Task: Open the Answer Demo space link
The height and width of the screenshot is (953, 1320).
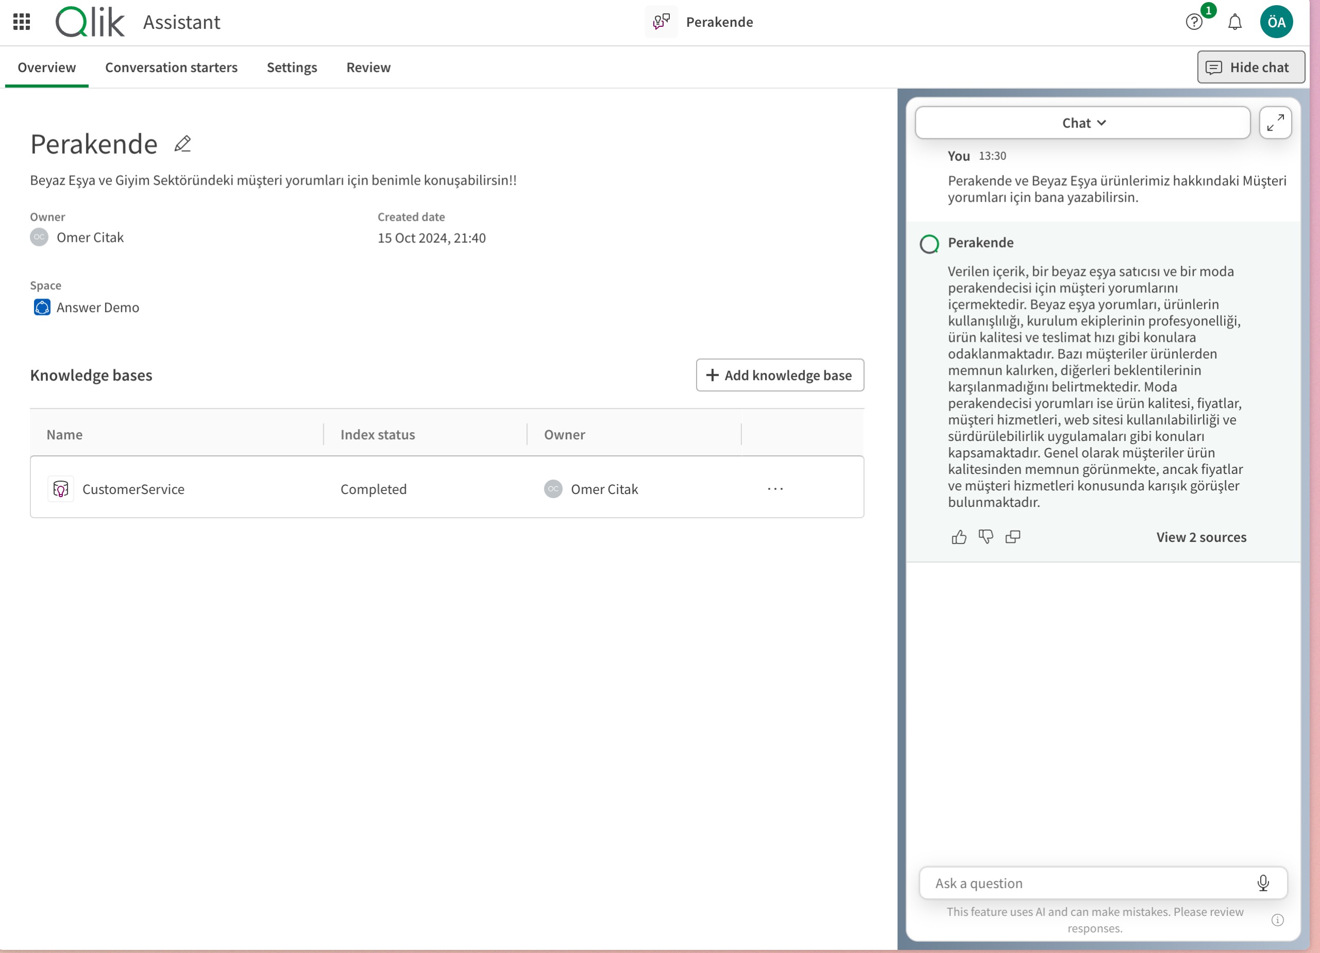Action: pos(98,307)
